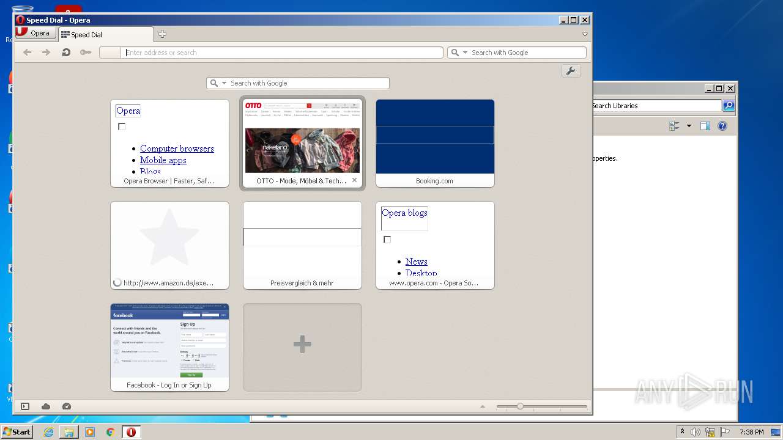Click Search Libraries field in Explorer window
783x440 pixels.
coord(656,106)
